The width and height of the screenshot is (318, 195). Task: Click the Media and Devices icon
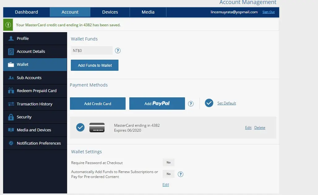click(11, 130)
